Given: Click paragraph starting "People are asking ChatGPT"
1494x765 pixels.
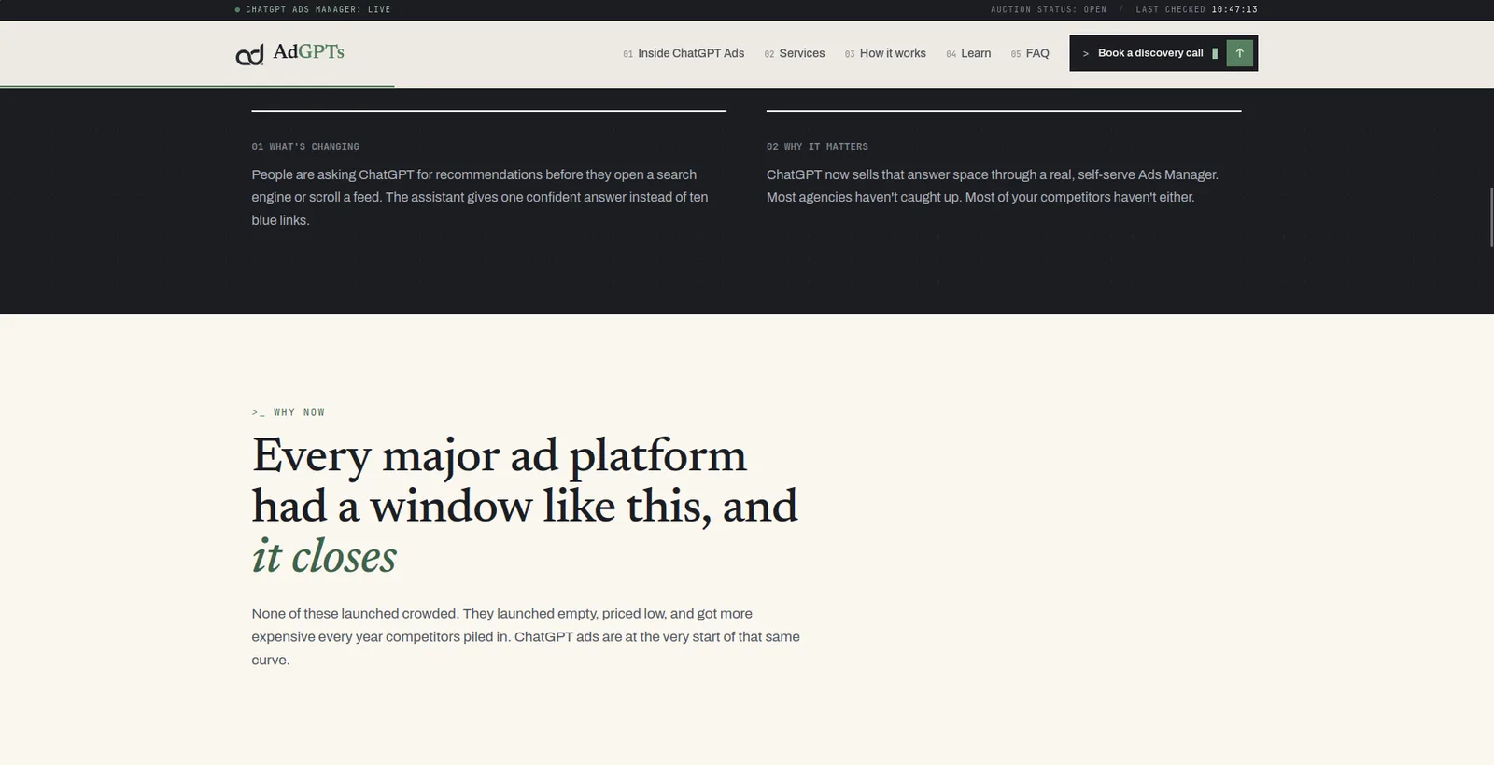Looking at the screenshot, I should pos(481,197).
